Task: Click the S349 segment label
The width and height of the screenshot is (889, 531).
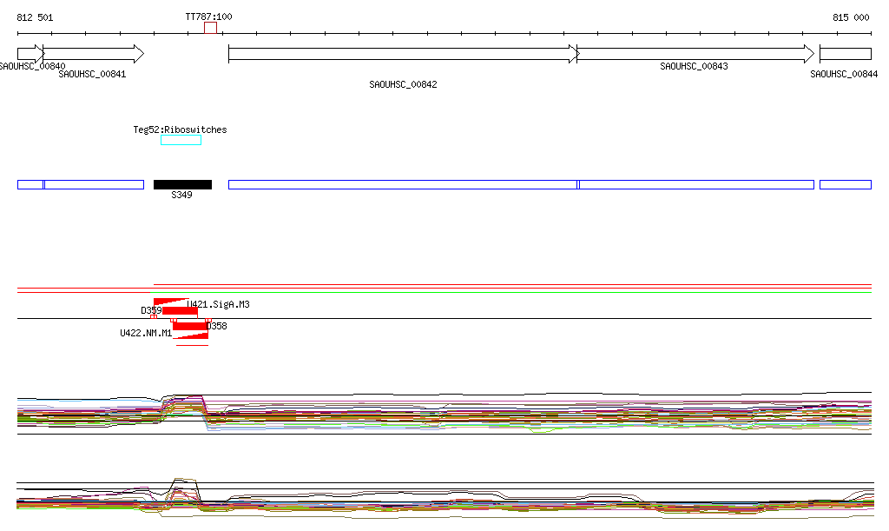Action: tap(181, 196)
